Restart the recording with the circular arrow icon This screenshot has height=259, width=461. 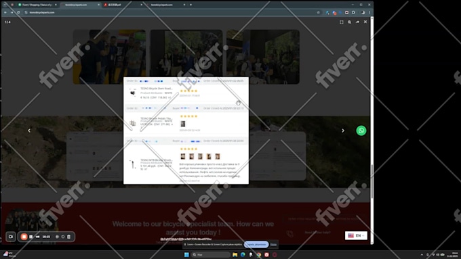(x=63, y=237)
